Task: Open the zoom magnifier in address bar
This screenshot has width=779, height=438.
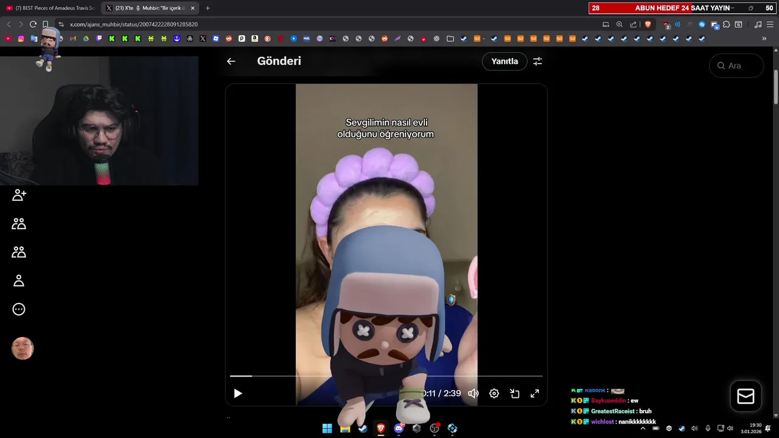Action: pyautogui.click(x=620, y=24)
